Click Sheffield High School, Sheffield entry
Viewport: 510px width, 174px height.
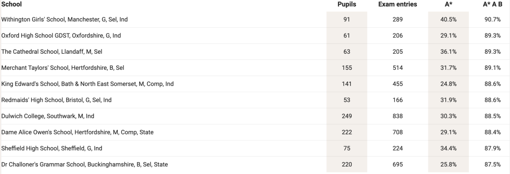[52, 149]
